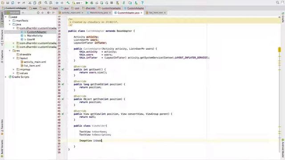Switch to the list_item.xml editor tab
The height and width of the screenshot is (160, 285).
tap(156, 13)
